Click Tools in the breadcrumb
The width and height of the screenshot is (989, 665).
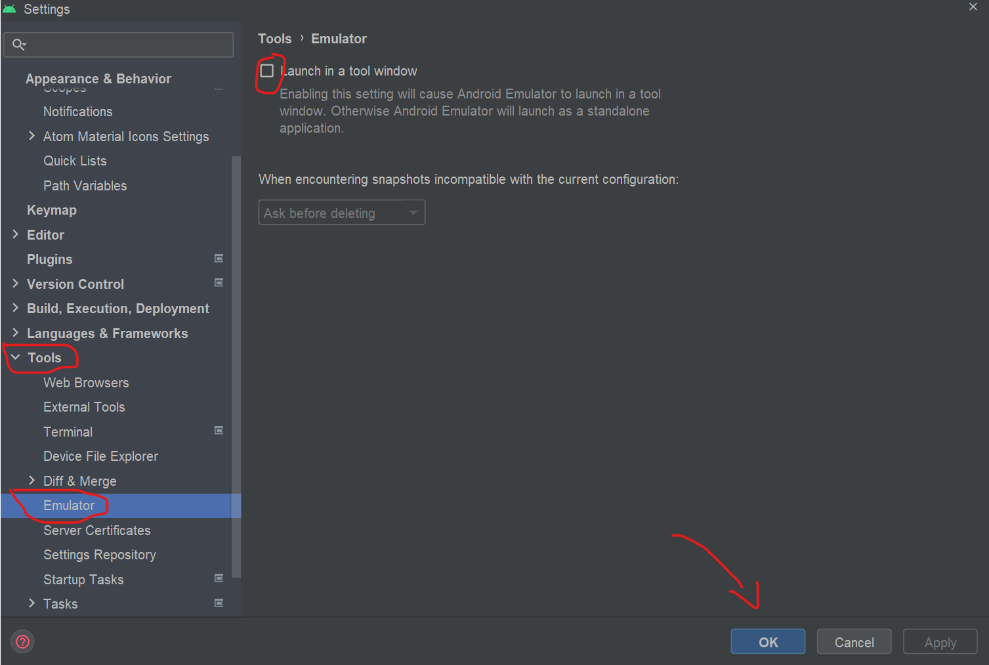(275, 39)
